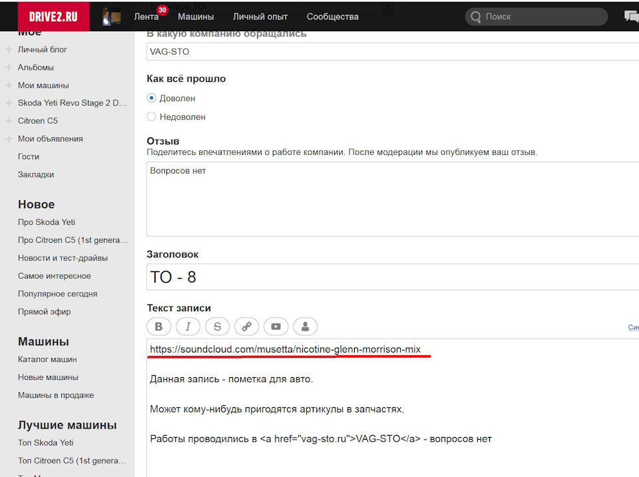
Task: Click the company field containing VAG-STO
Action: point(393,52)
